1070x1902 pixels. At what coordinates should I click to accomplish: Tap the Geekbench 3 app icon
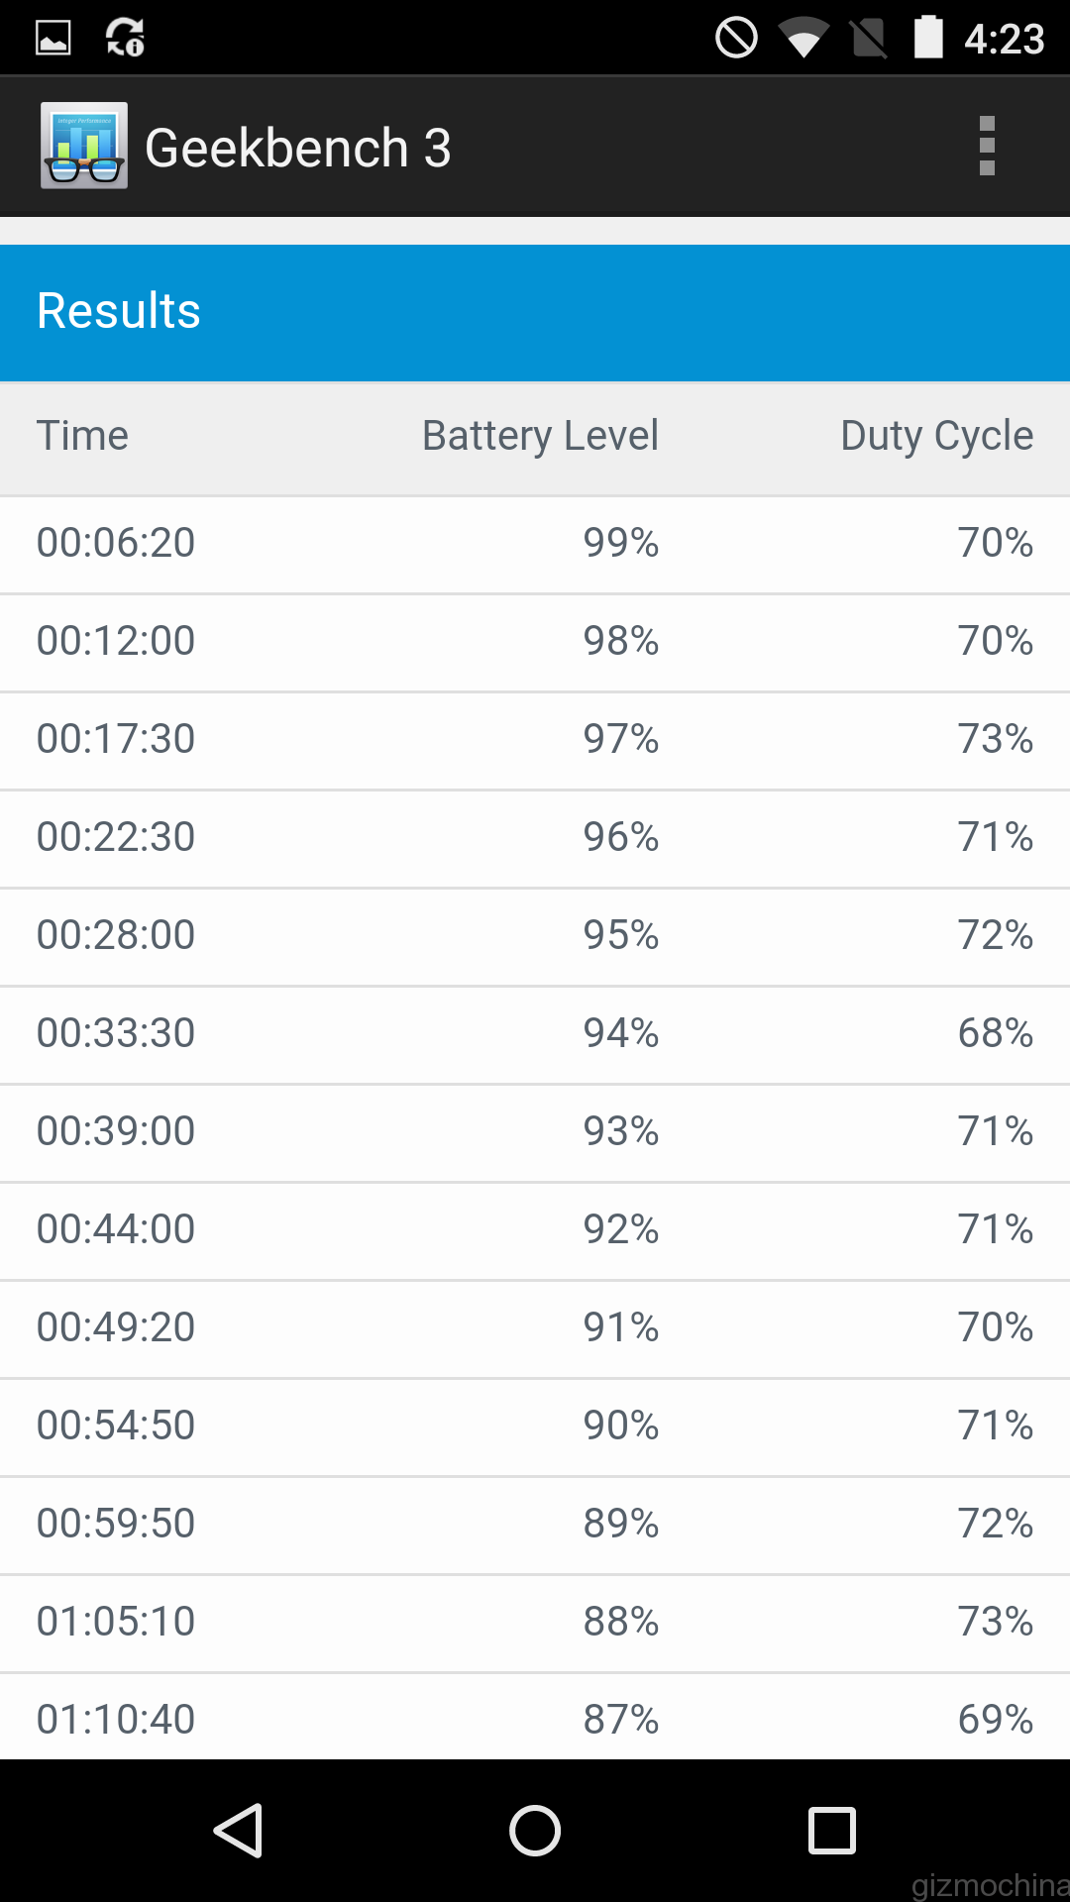point(84,146)
